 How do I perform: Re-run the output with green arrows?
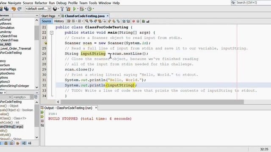tap(42, 112)
